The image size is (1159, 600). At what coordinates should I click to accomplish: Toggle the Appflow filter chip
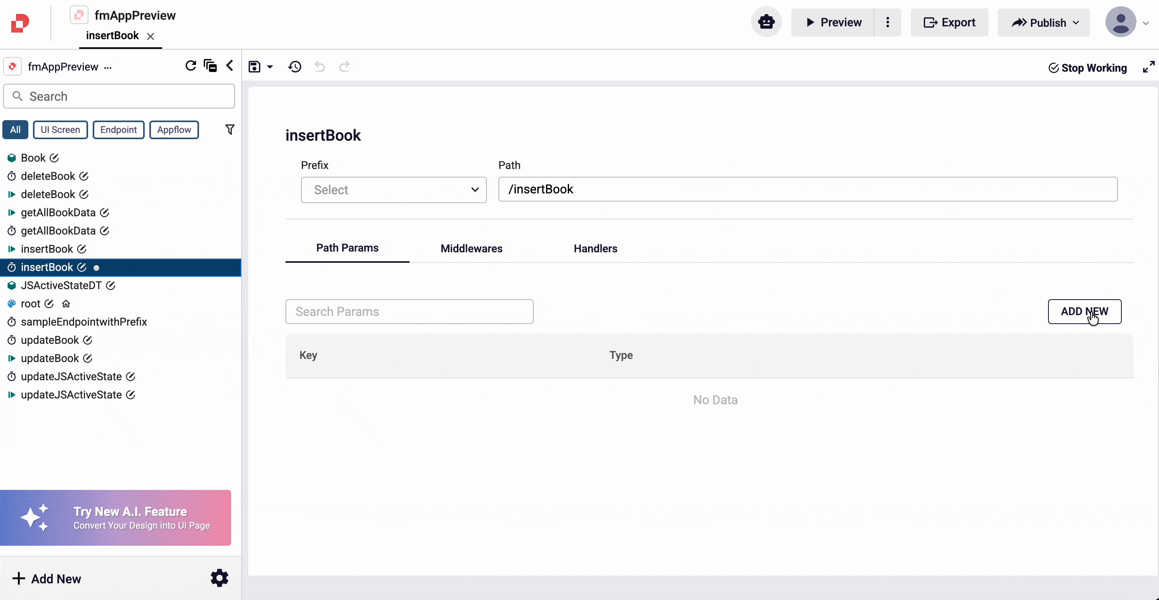(174, 129)
